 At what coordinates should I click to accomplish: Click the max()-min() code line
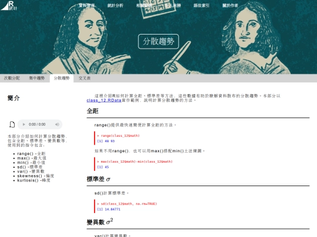coord(134,162)
